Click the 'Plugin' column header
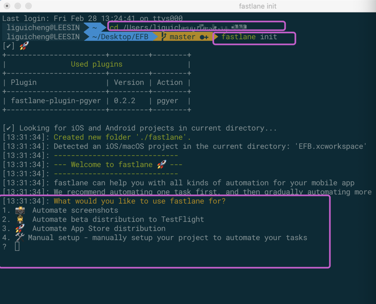The height and width of the screenshot is (304, 376). coord(24,82)
